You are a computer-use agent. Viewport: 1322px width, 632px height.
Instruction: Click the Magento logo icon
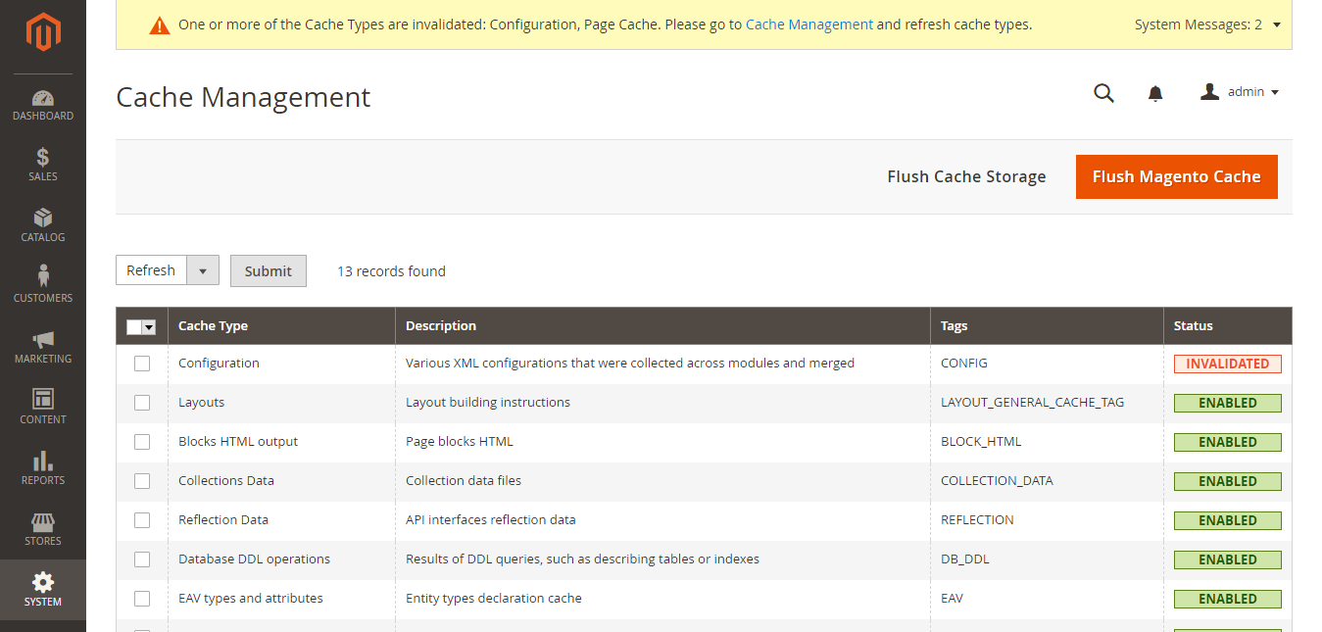(x=43, y=32)
